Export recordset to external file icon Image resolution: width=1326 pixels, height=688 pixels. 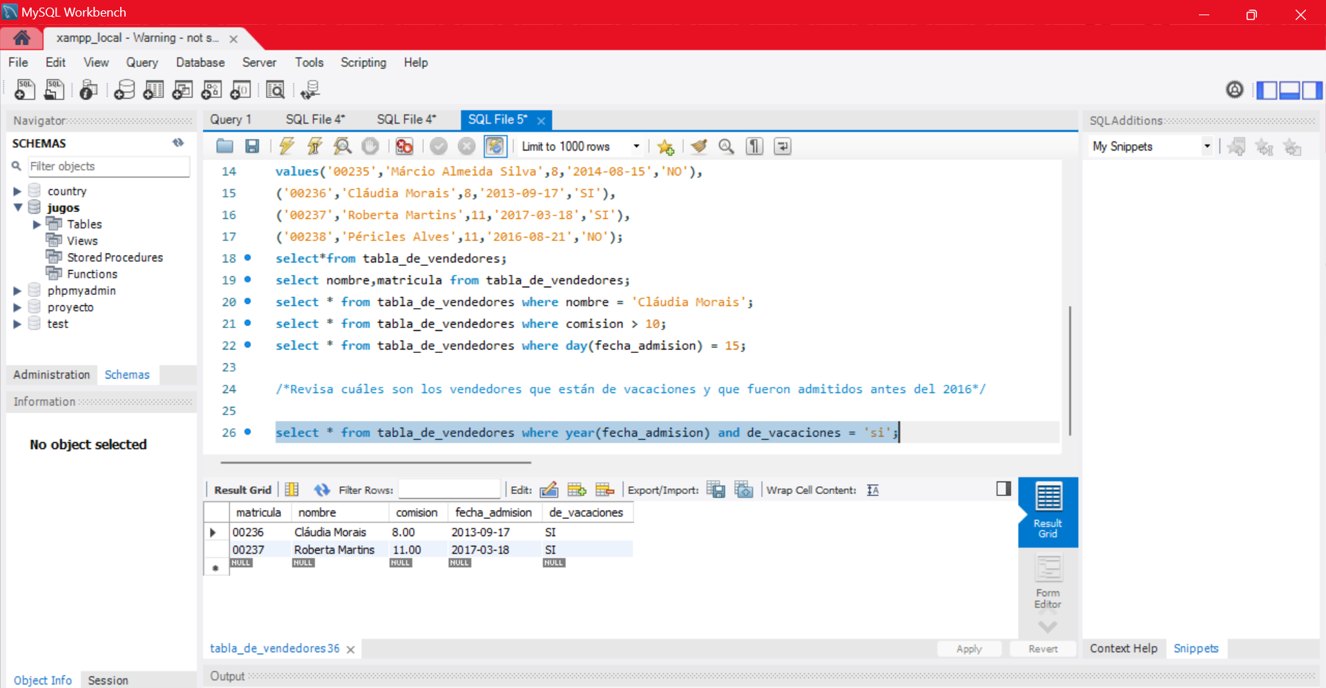(x=716, y=490)
